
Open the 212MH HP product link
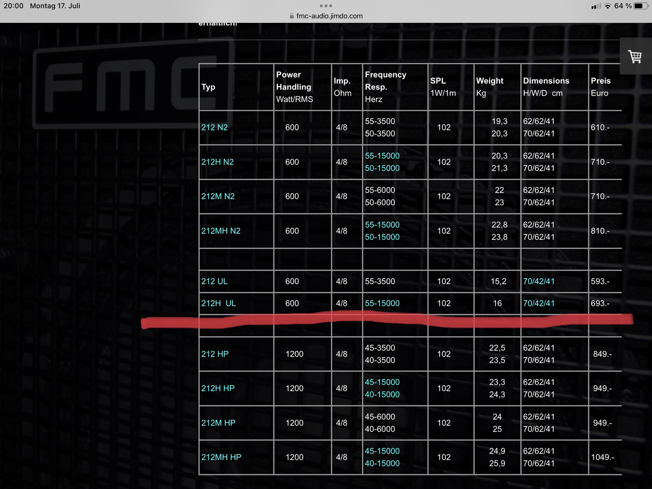[x=221, y=457]
